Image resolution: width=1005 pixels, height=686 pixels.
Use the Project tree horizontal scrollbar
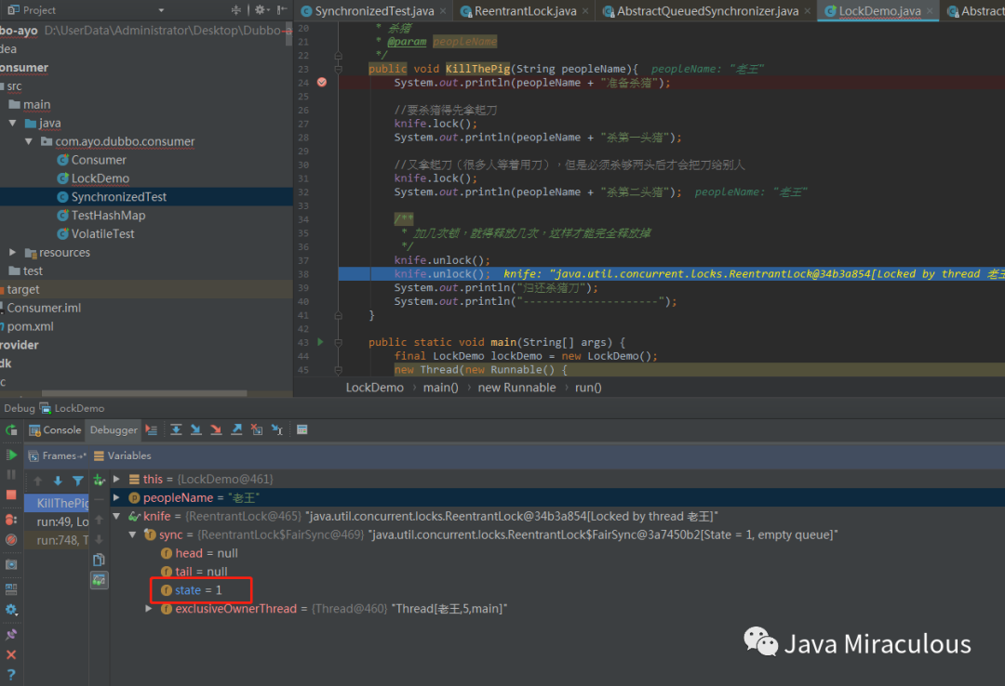click(144, 393)
